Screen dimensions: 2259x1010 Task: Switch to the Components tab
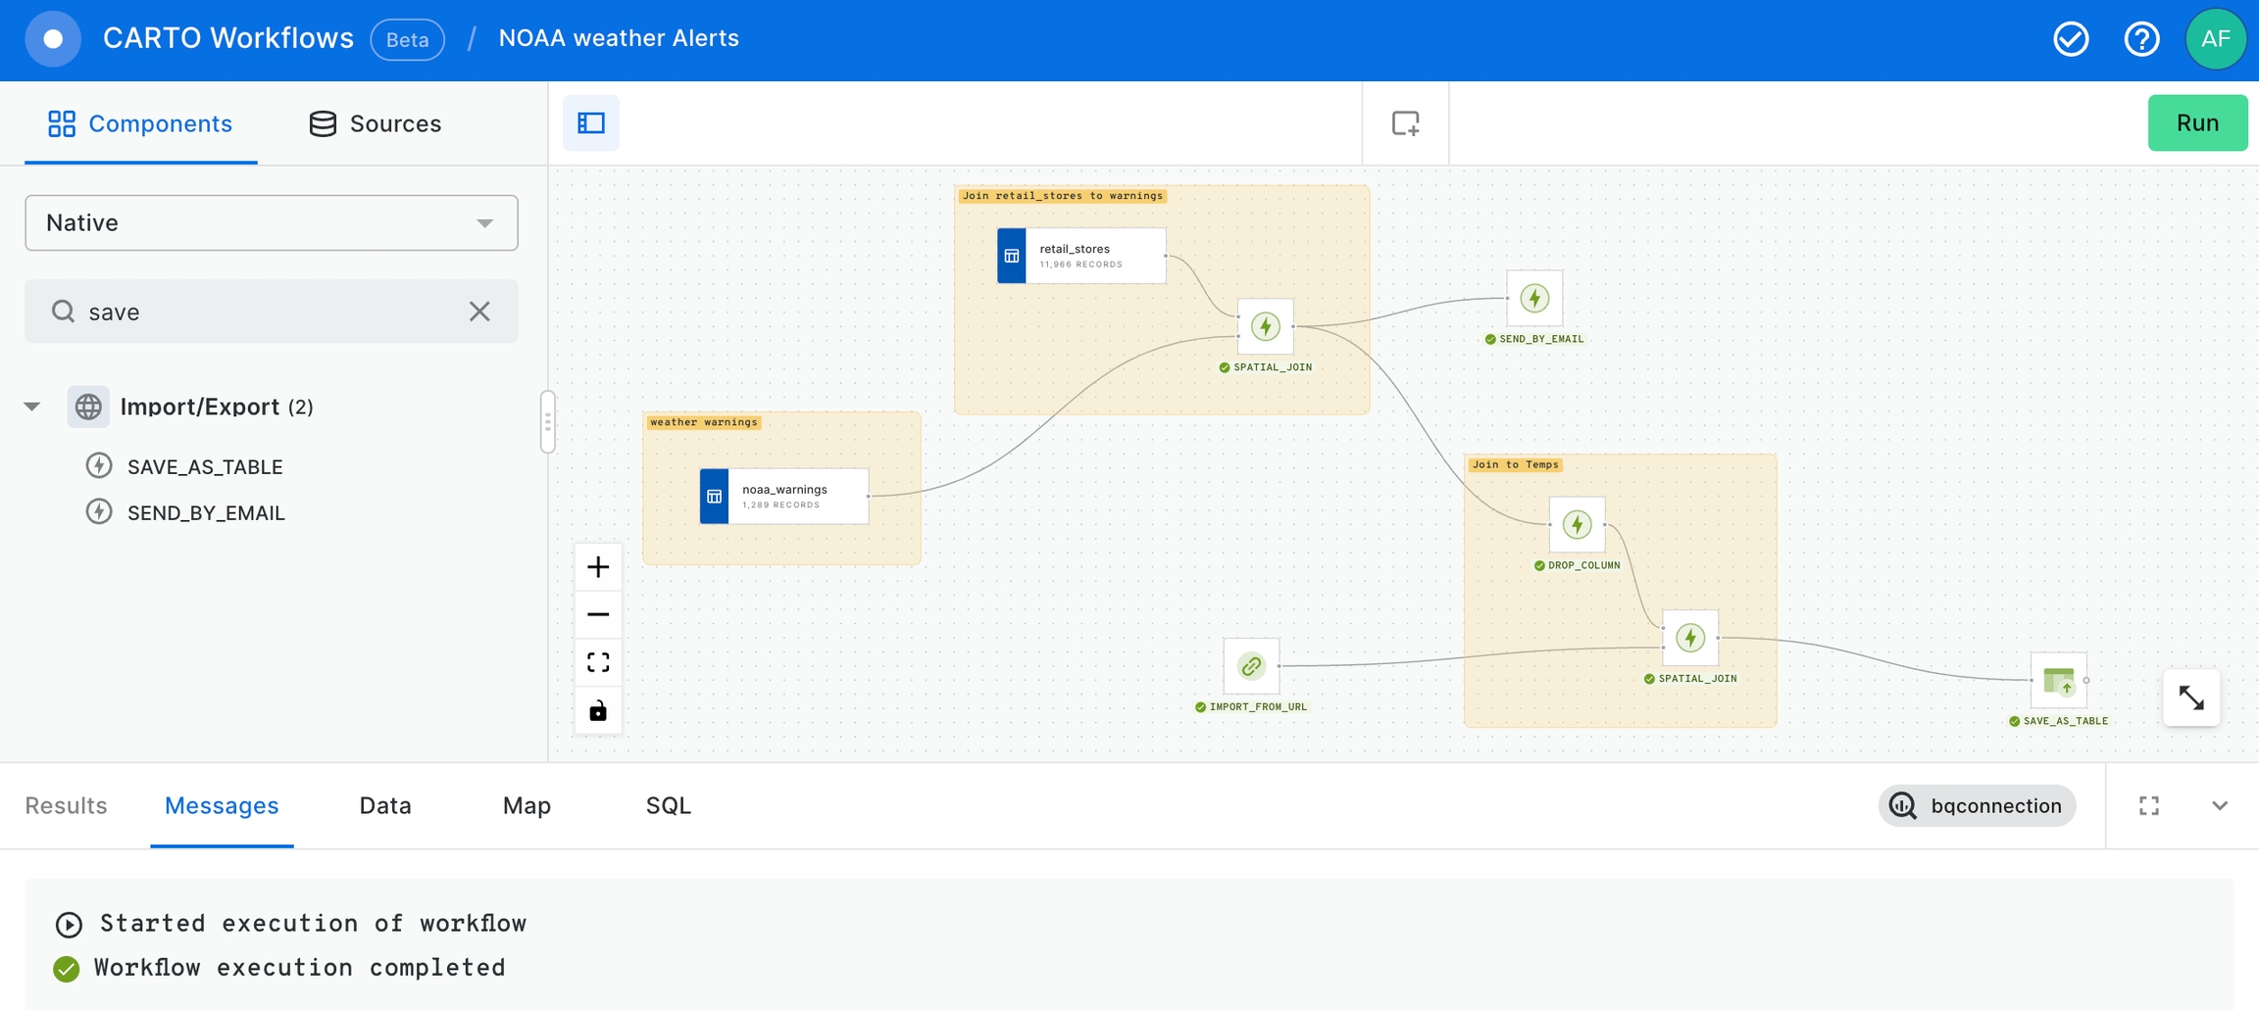pyautogui.click(x=140, y=123)
